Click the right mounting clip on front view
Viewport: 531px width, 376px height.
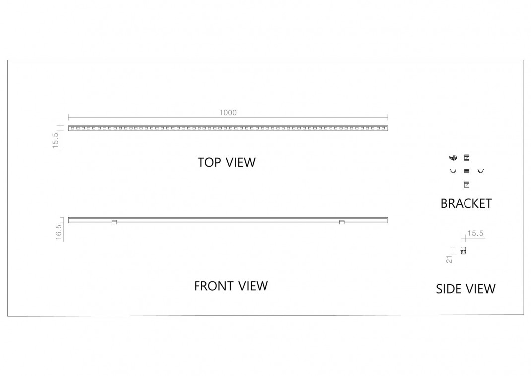[x=342, y=222]
